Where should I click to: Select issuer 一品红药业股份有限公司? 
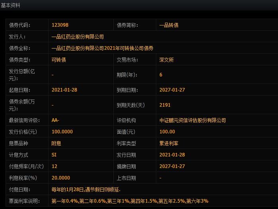[x=78, y=37]
